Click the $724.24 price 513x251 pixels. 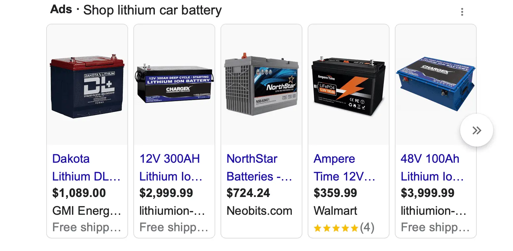coord(248,193)
